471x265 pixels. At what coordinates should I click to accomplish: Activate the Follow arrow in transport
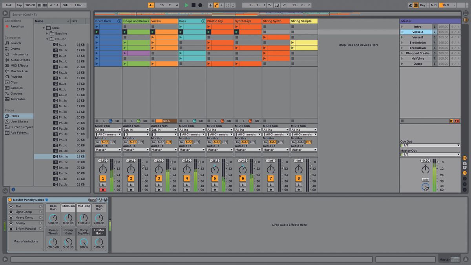151,5
